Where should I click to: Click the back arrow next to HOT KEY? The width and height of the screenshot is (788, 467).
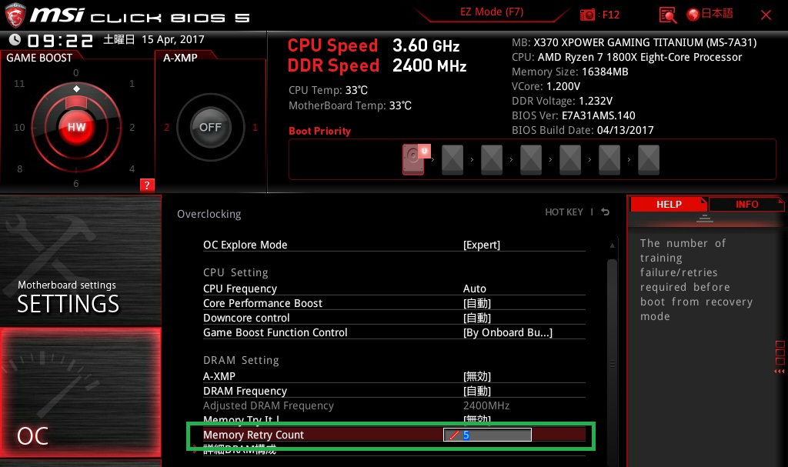606,212
